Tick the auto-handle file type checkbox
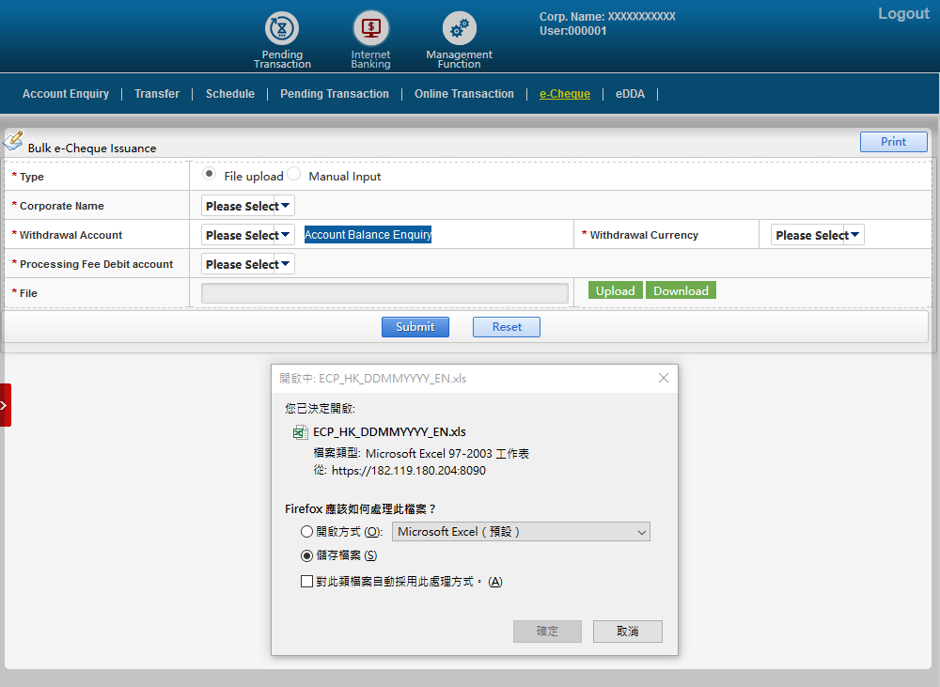Image resolution: width=940 pixels, height=687 pixels. coord(307,582)
